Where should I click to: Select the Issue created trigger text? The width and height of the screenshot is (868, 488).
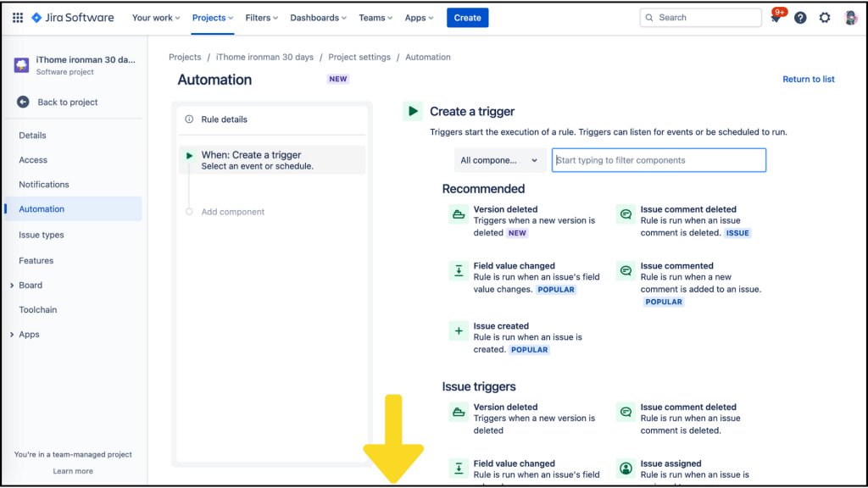click(x=500, y=326)
